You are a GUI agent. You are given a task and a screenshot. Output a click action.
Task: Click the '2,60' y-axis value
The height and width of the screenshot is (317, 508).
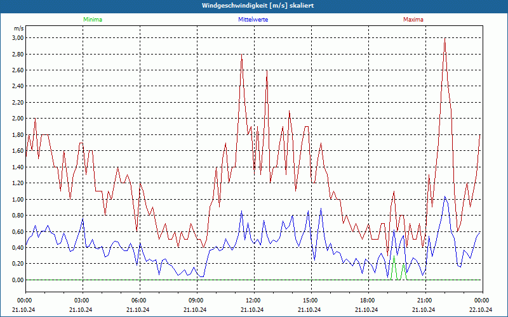click(18, 70)
